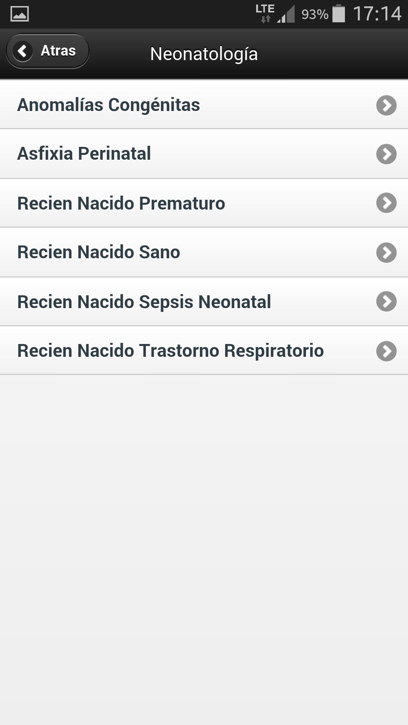This screenshot has width=408, height=725.
Task: Expand Recien Nacido Prematuro using its chevron
Action: (386, 203)
